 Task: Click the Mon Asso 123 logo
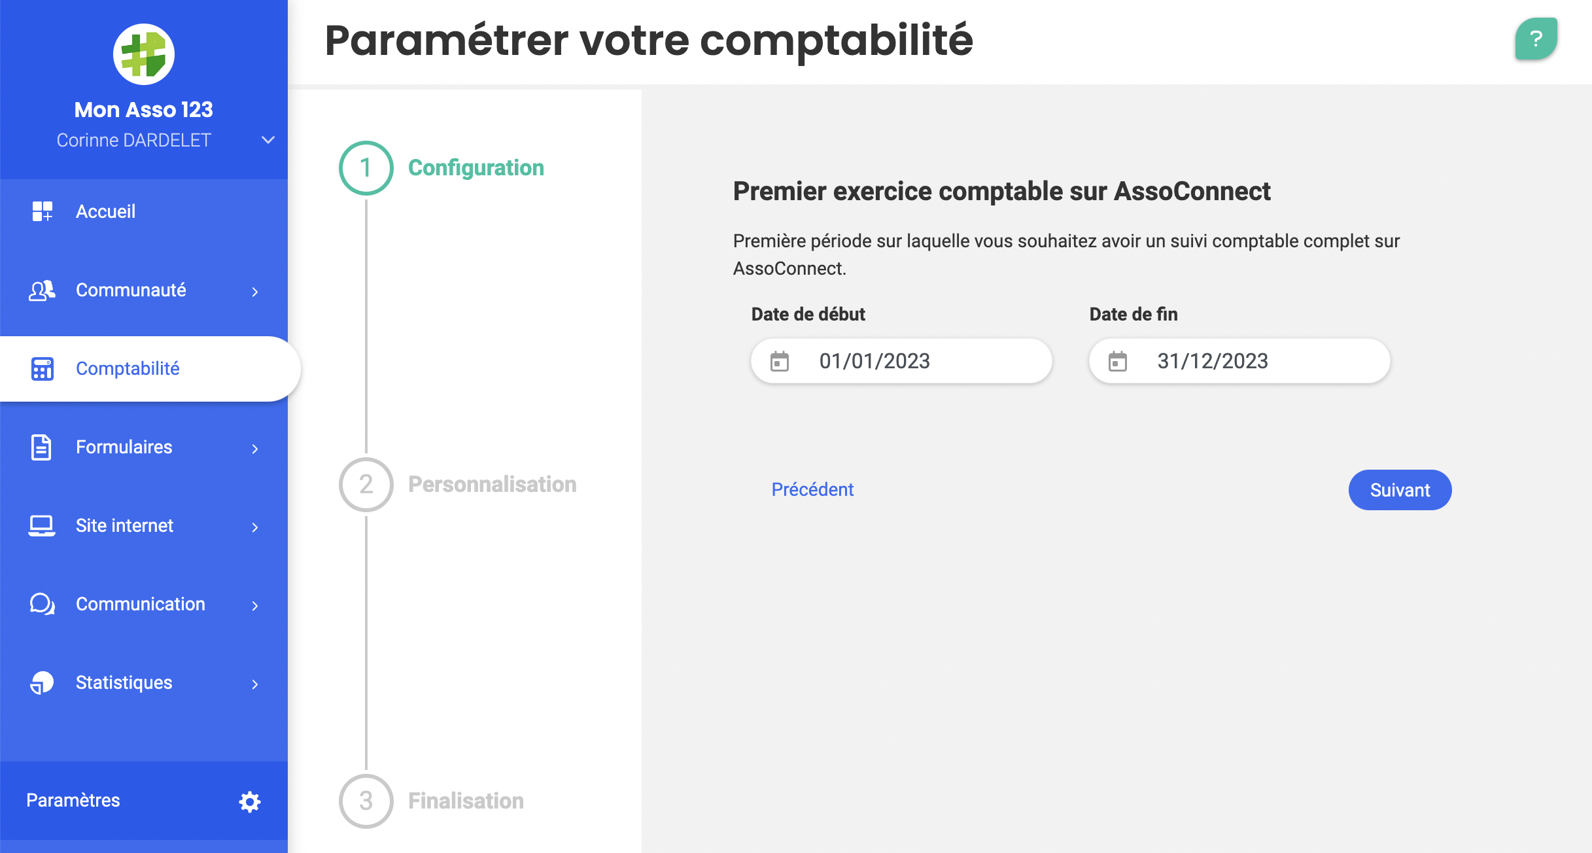tap(144, 54)
